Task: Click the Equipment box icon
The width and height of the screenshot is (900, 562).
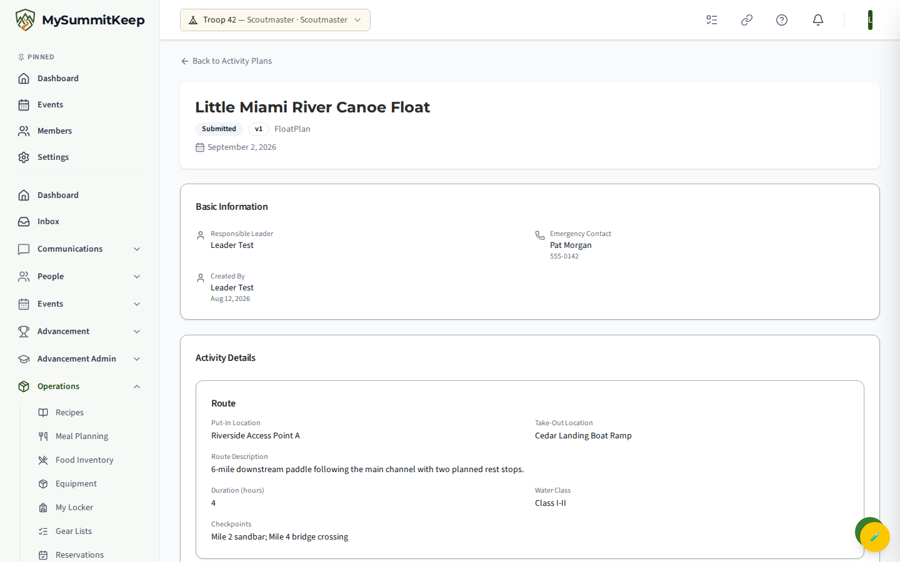Action: [x=43, y=483]
